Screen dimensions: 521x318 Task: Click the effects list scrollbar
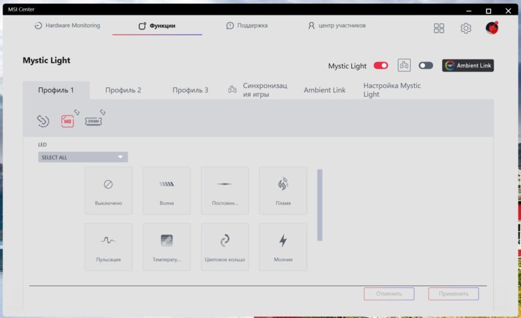320,205
